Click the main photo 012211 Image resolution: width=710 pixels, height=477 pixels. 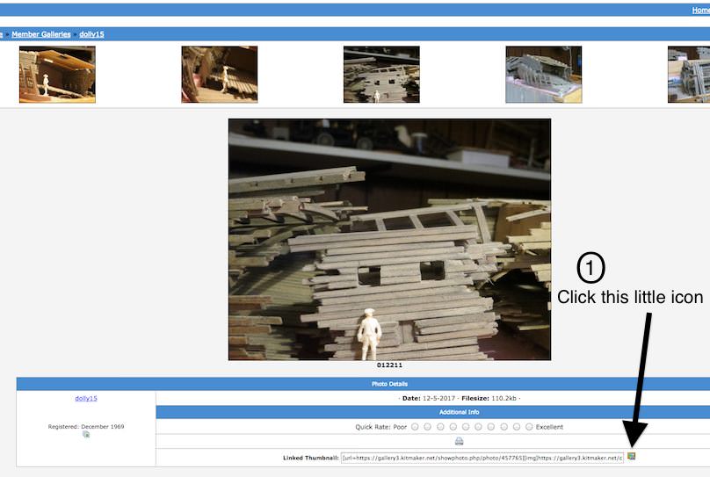click(389, 239)
